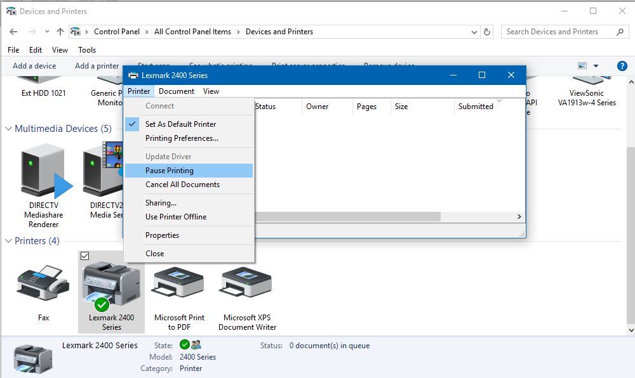Open the File menu
The image size is (635, 378).
(13, 49)
